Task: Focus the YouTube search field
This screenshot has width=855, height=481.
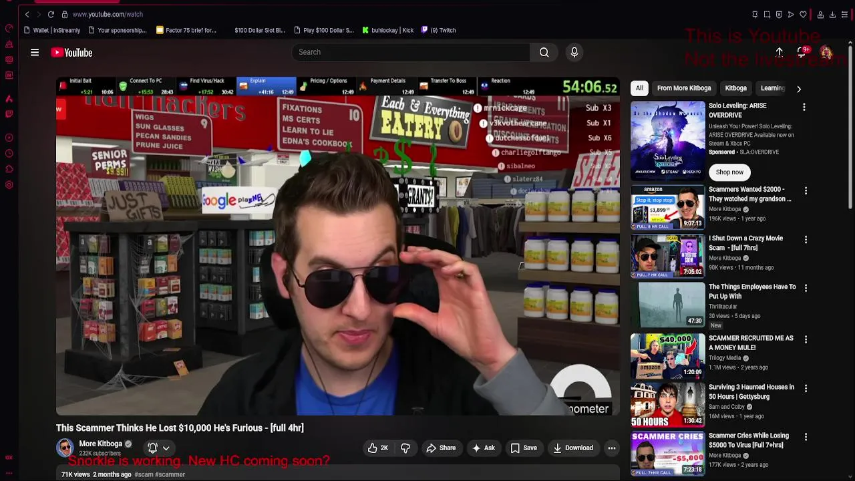Action: [x=411, y=52]
